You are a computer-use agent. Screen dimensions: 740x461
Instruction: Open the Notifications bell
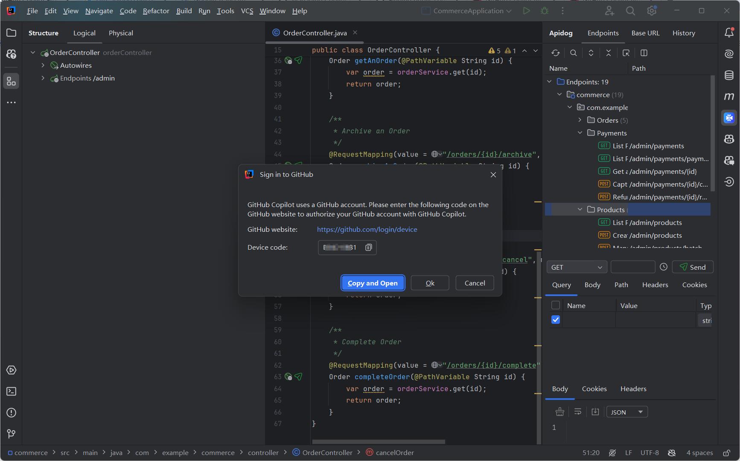click(x=729, y=33)
